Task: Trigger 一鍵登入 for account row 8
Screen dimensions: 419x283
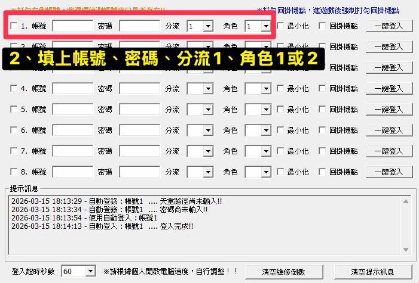Action: pyautogui.click(x=389, y=172)
